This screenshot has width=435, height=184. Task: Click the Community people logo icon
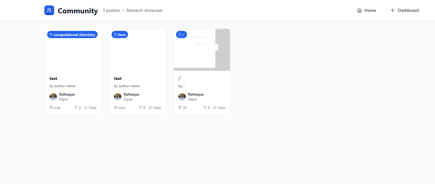(x=49, y=10)
